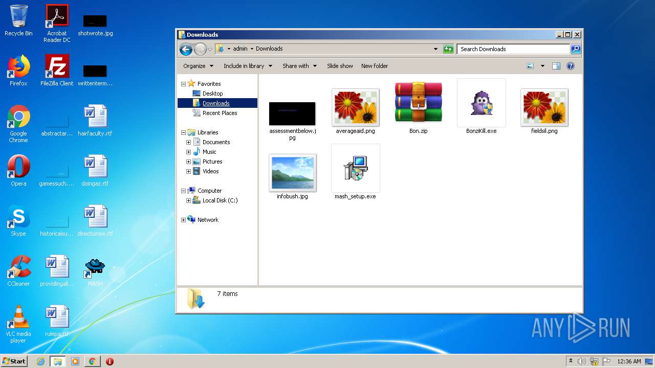
Task: Click Downloads in the address path
Action: 269,49
